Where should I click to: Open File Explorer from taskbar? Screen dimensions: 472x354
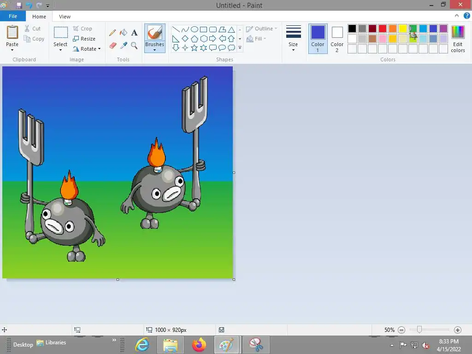point(171,345)
